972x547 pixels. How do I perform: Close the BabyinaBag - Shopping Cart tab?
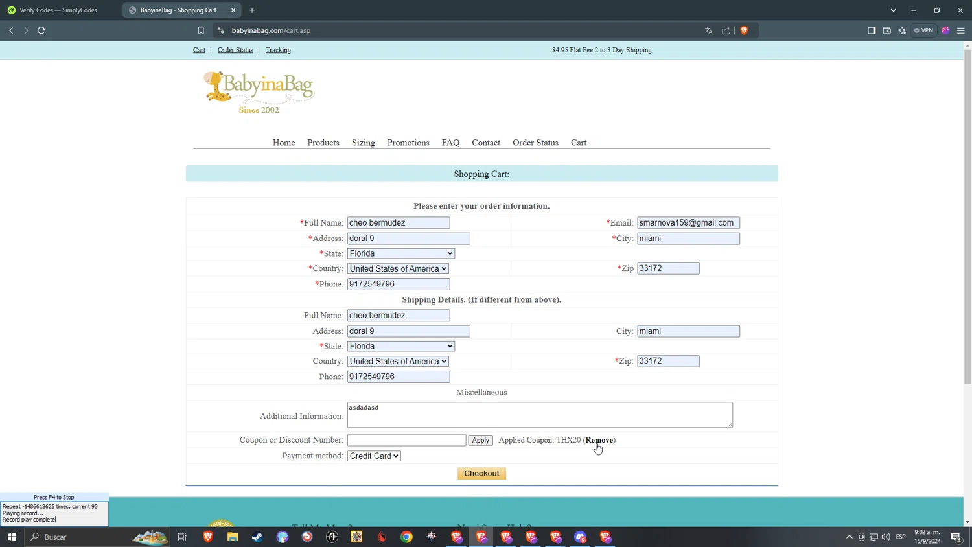click(233, 10)
